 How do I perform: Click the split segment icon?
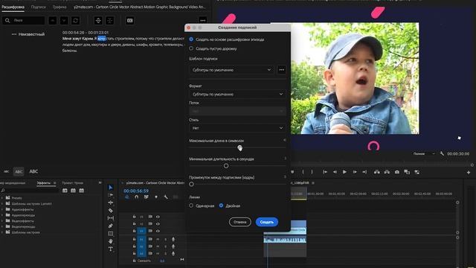coord(98,20)
